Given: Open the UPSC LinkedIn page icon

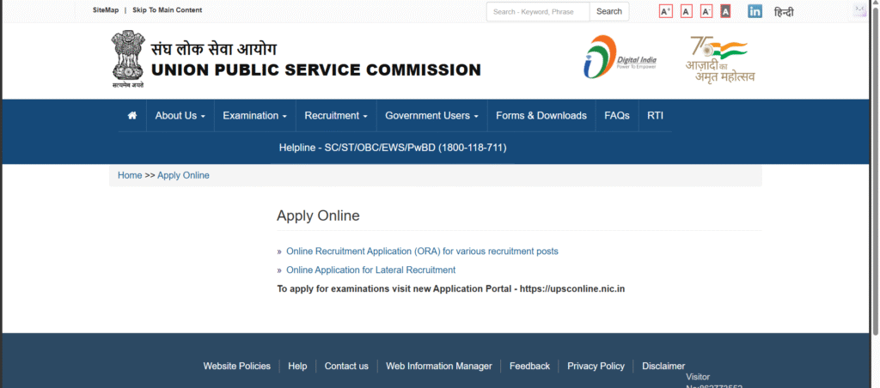Looking at the screenshot, I should tap(755, 11).
